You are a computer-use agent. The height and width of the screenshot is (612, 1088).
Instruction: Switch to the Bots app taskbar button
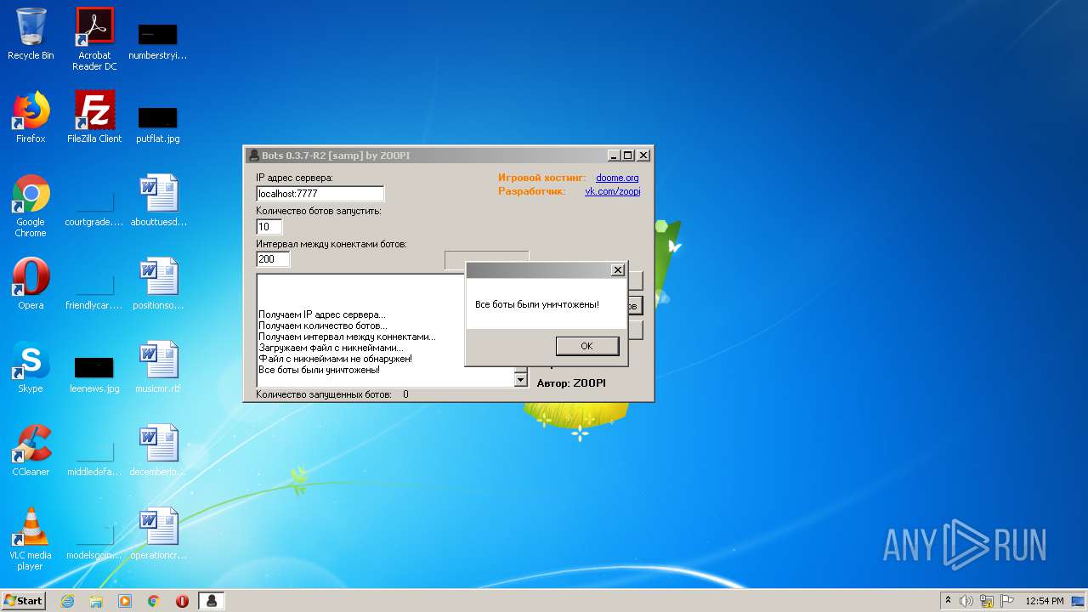(212, 601)
